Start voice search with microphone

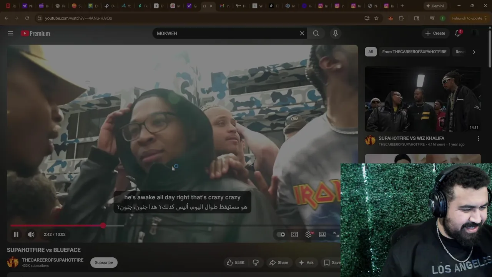pos(336,33)
